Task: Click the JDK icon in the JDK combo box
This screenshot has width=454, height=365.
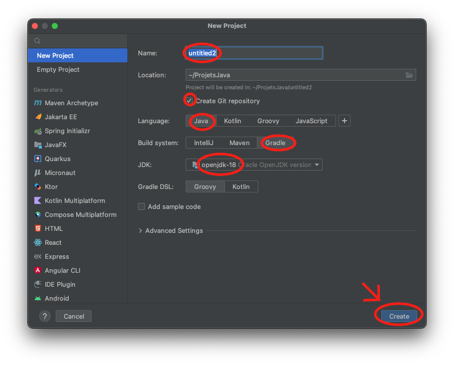Action: pyautogui.click(x=196, y=165)
